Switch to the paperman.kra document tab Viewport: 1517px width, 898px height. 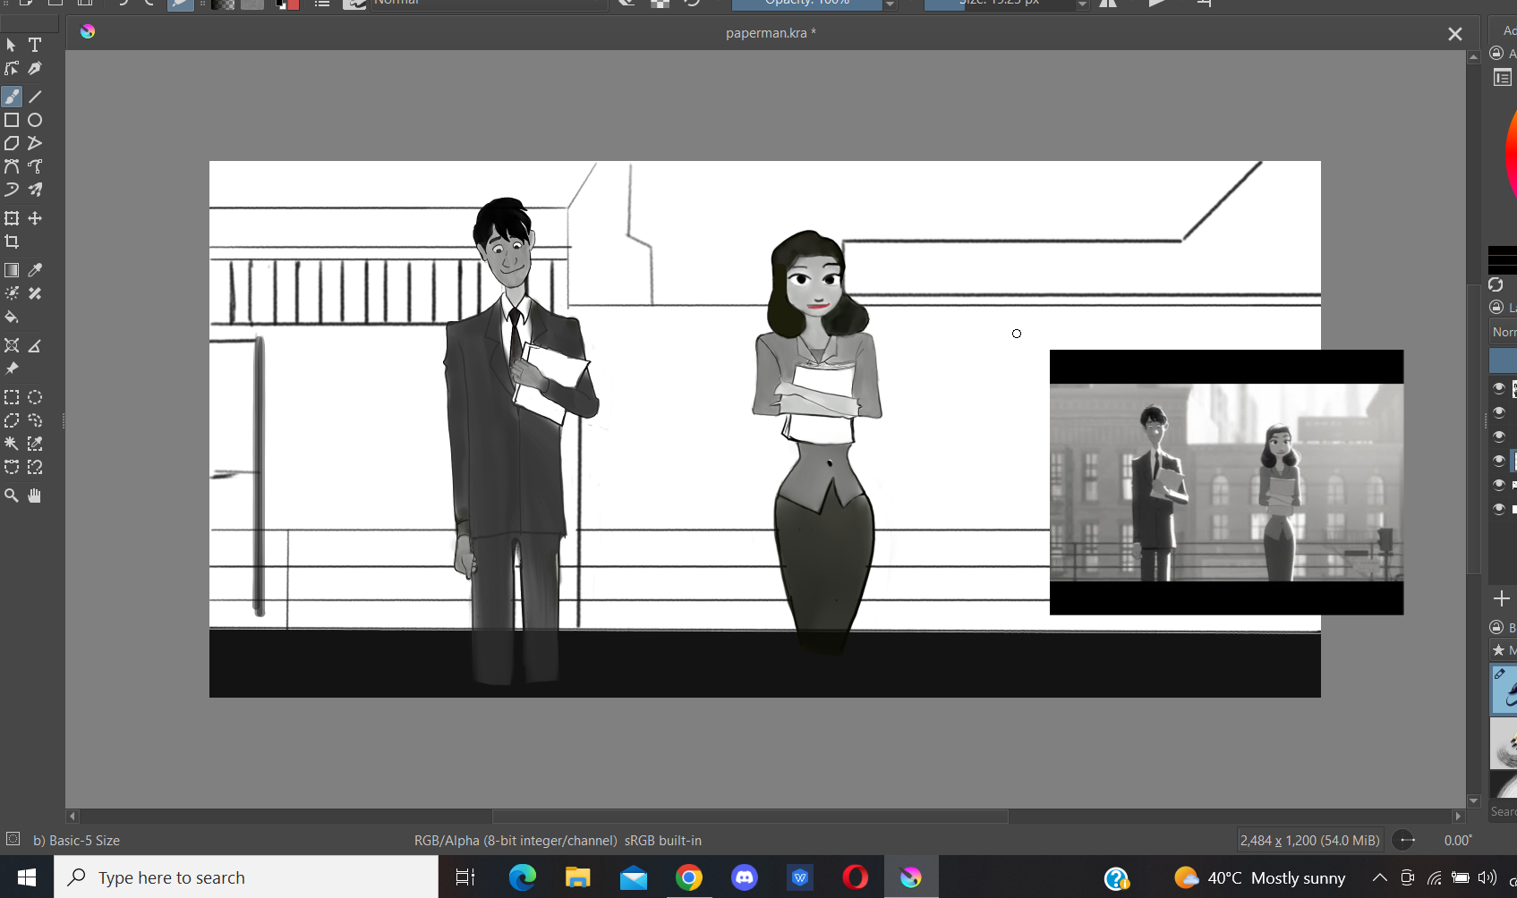click(771, 33)
